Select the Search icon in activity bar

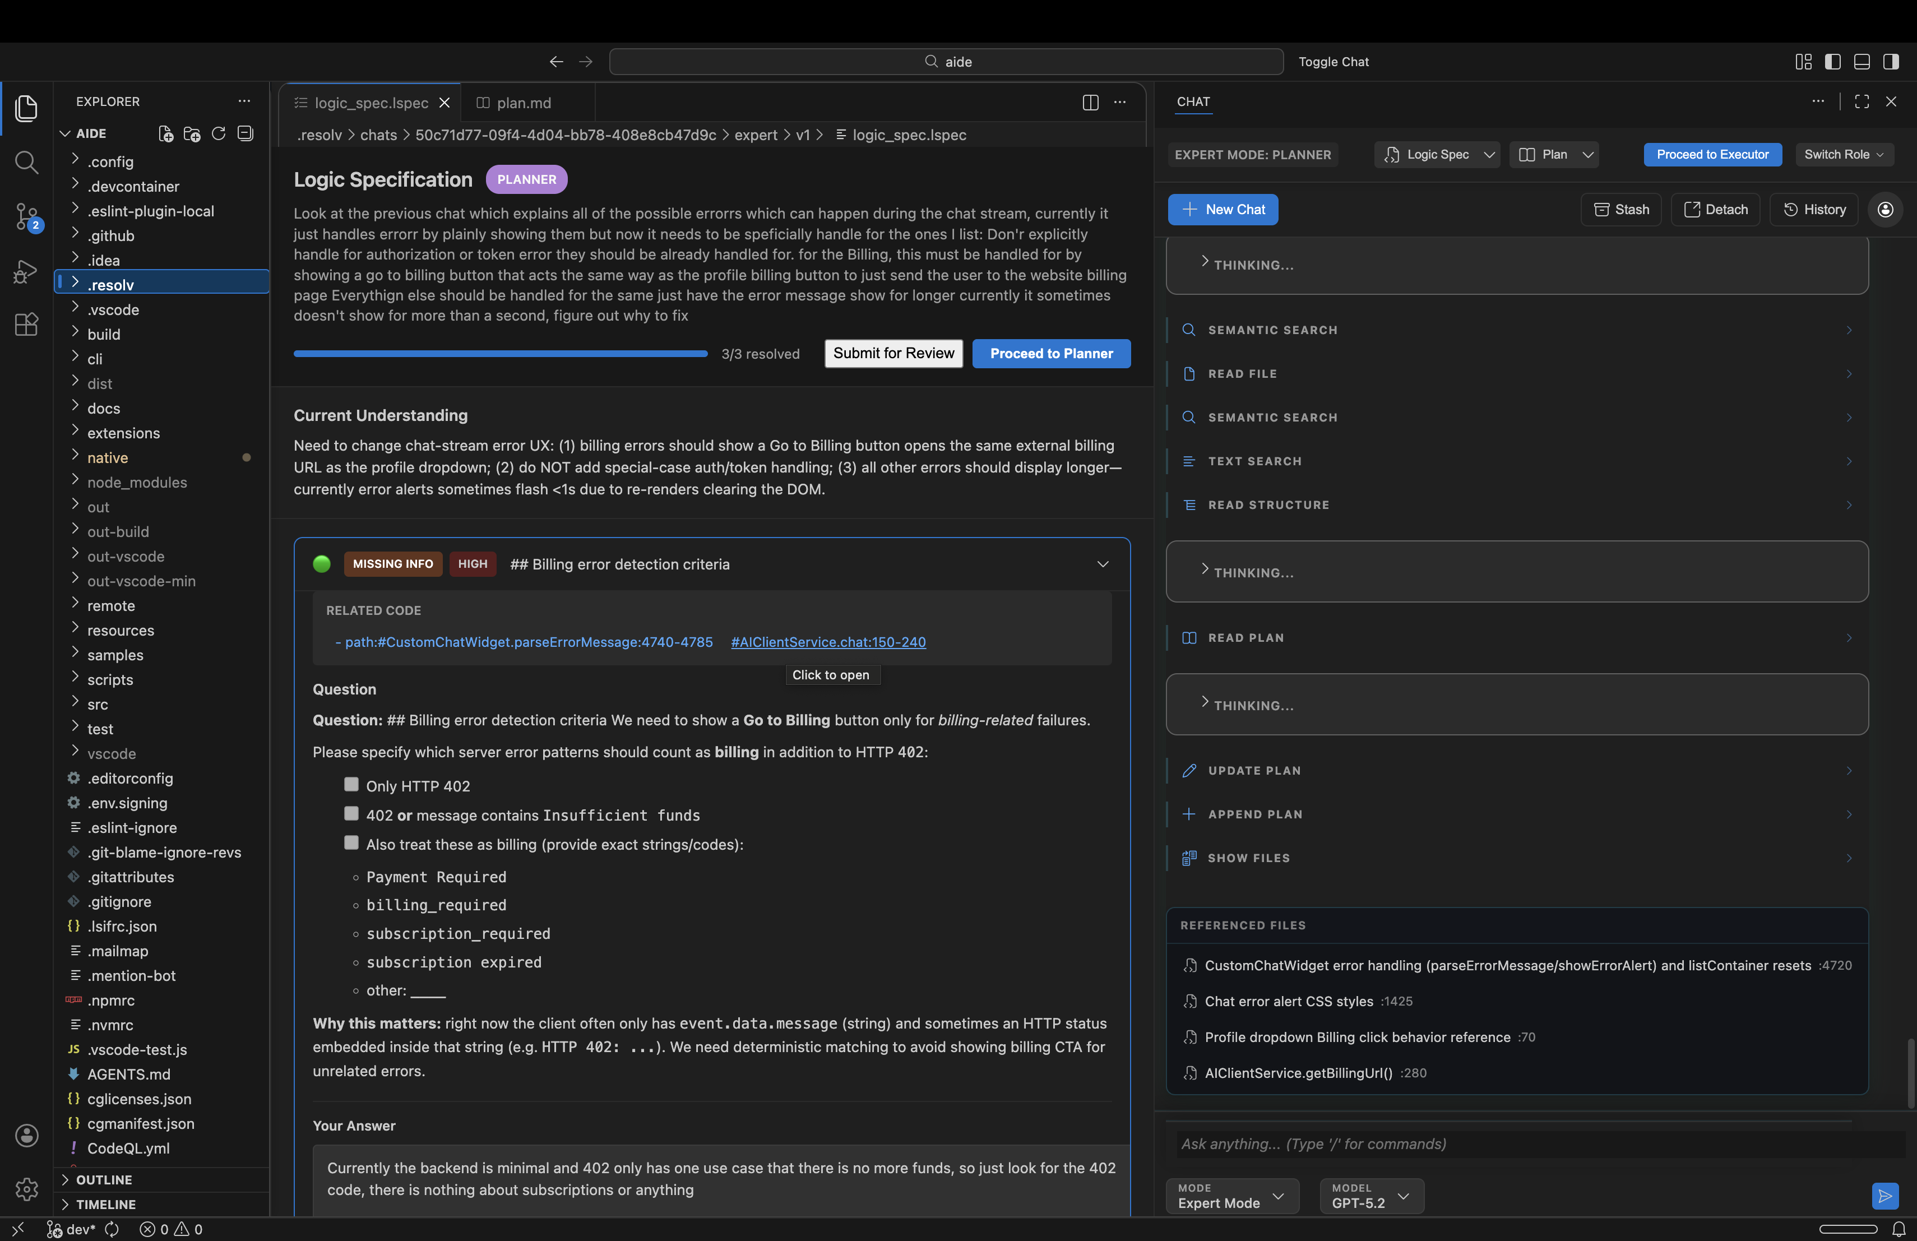[x=26, y=163]
